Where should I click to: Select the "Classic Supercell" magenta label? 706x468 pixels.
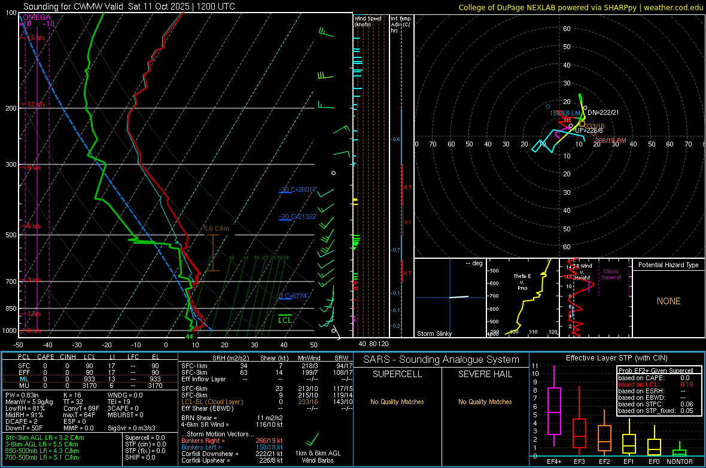tap(611, 274)
